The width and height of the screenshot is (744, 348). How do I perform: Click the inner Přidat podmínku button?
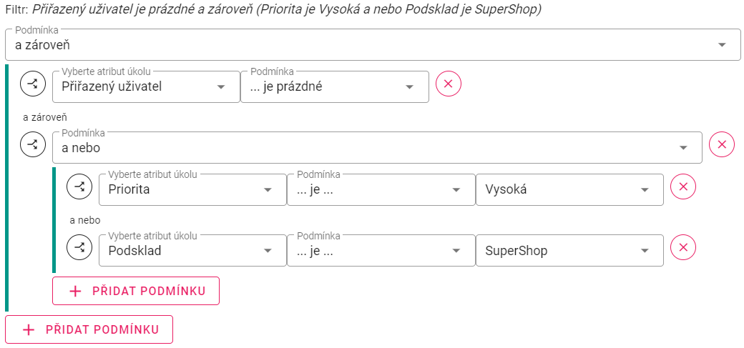(136, 291)
